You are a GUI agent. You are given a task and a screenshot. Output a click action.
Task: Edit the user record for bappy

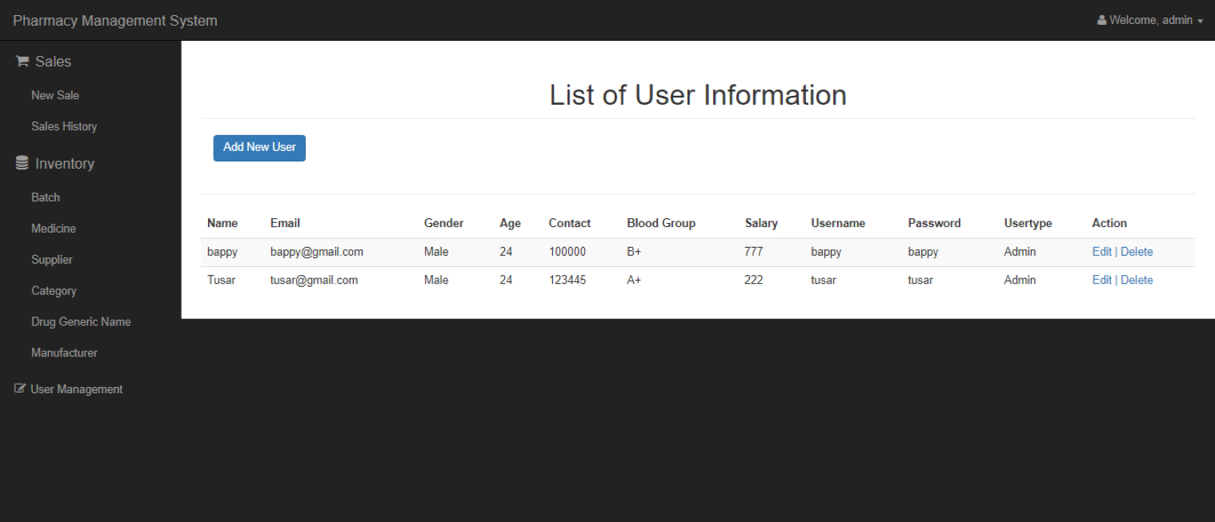[x=1101, y=251]
